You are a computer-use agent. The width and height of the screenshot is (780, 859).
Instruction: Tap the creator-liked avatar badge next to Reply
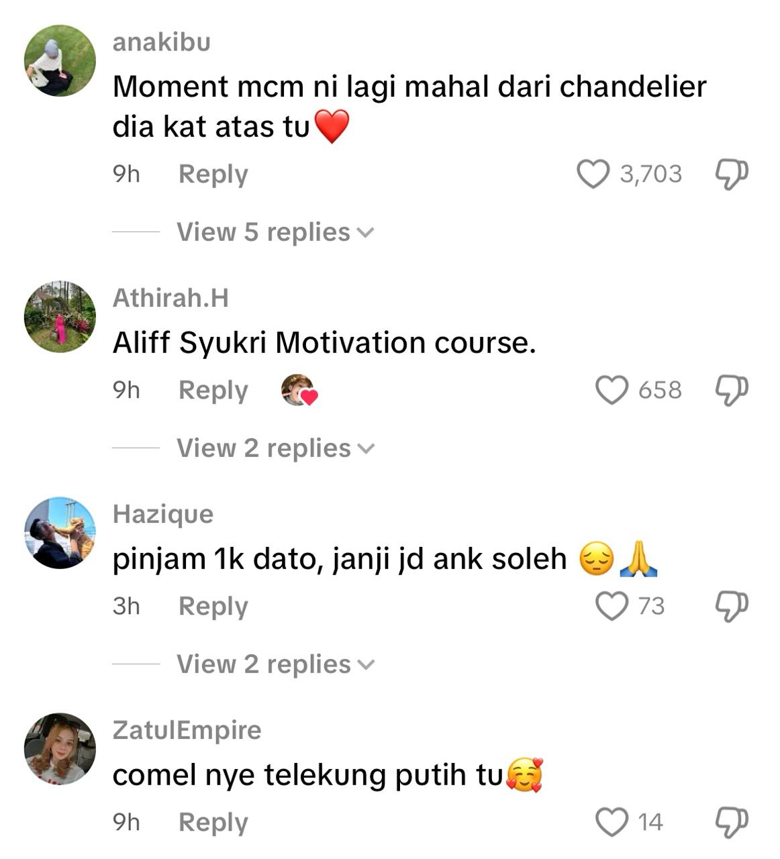tap(299, 391)
